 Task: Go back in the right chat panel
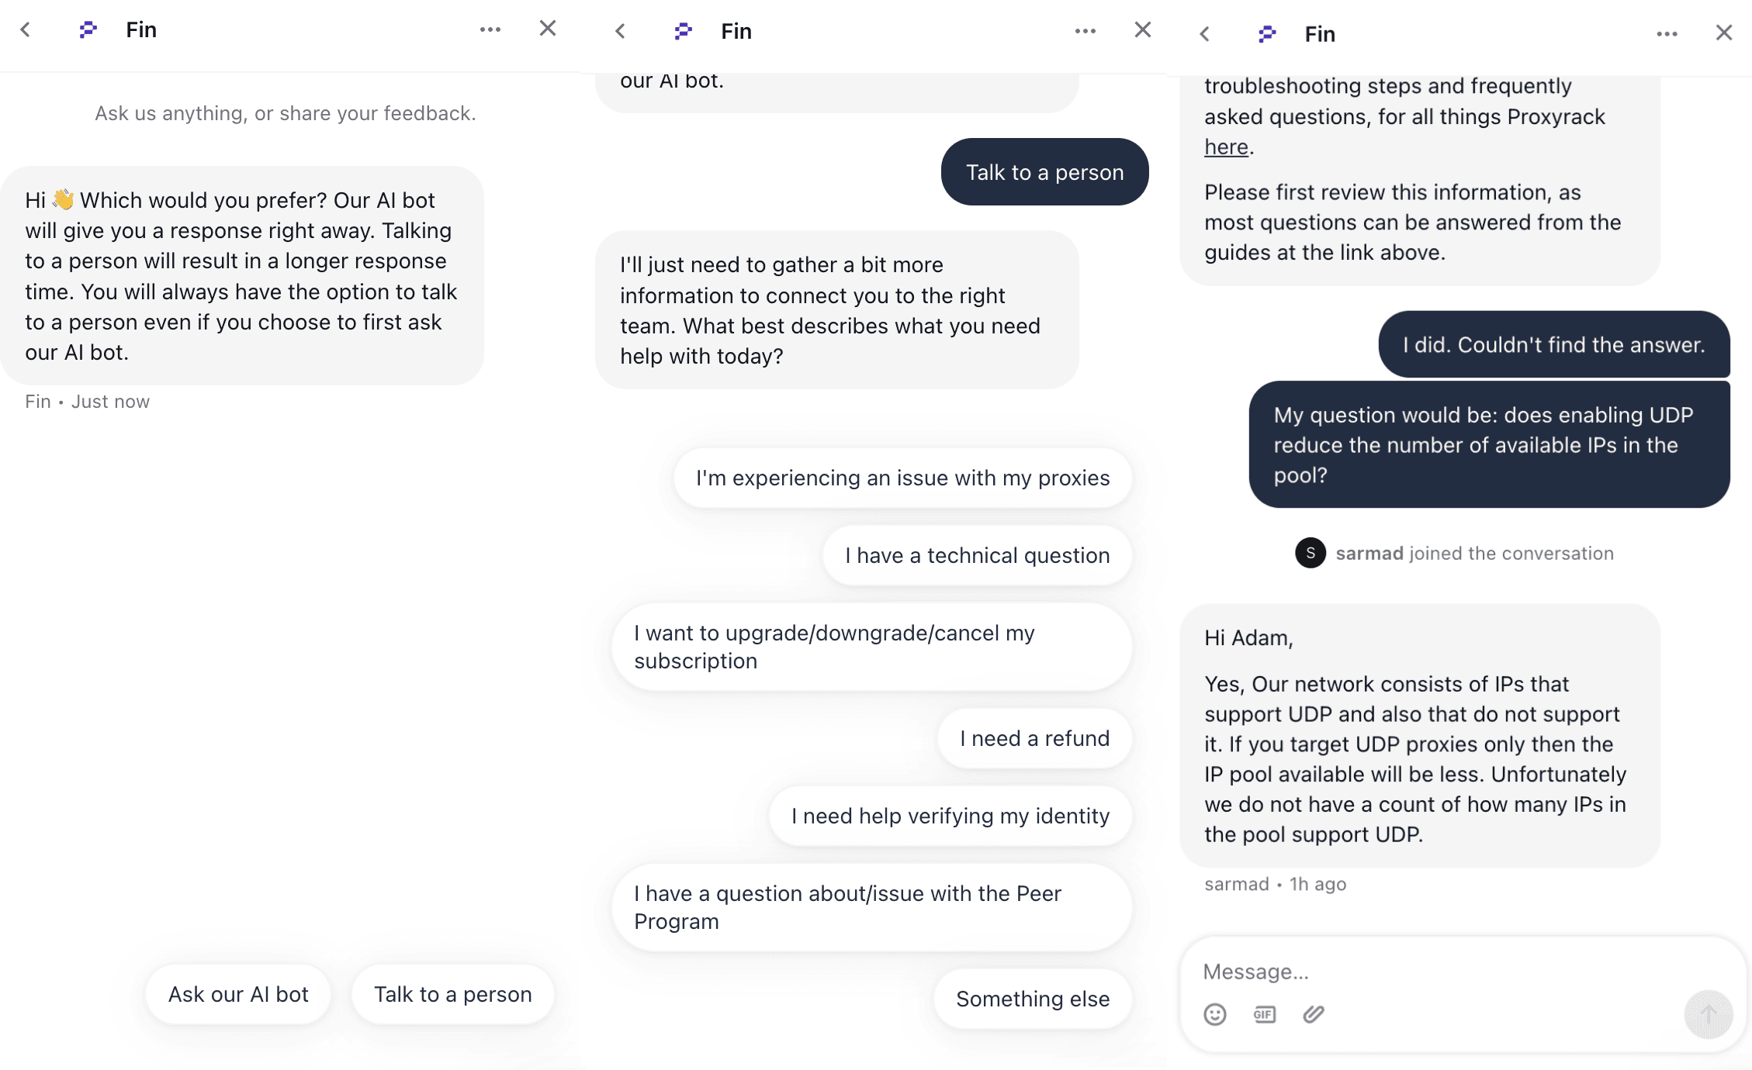(x=1204, y=34)
